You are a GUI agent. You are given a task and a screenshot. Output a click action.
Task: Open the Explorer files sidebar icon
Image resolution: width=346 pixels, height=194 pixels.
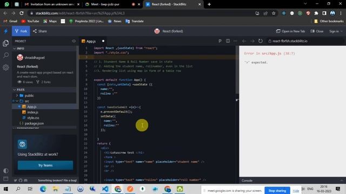[6, 43]
